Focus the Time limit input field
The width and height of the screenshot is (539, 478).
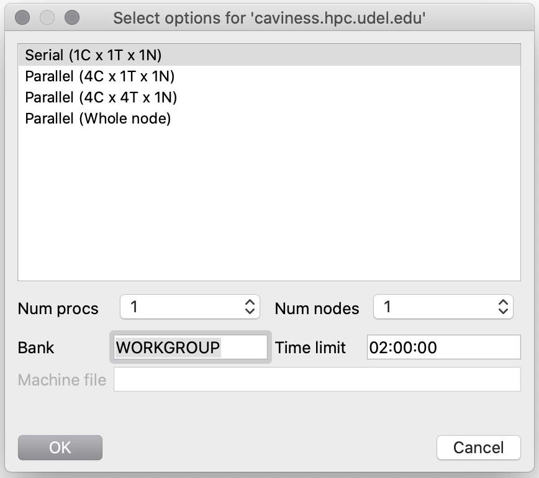443,348
